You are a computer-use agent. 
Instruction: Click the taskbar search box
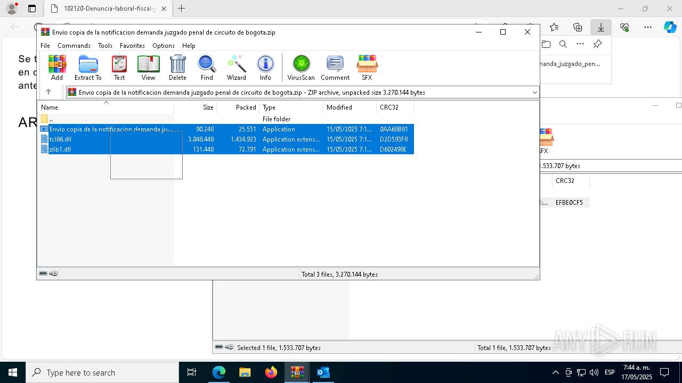102,372
